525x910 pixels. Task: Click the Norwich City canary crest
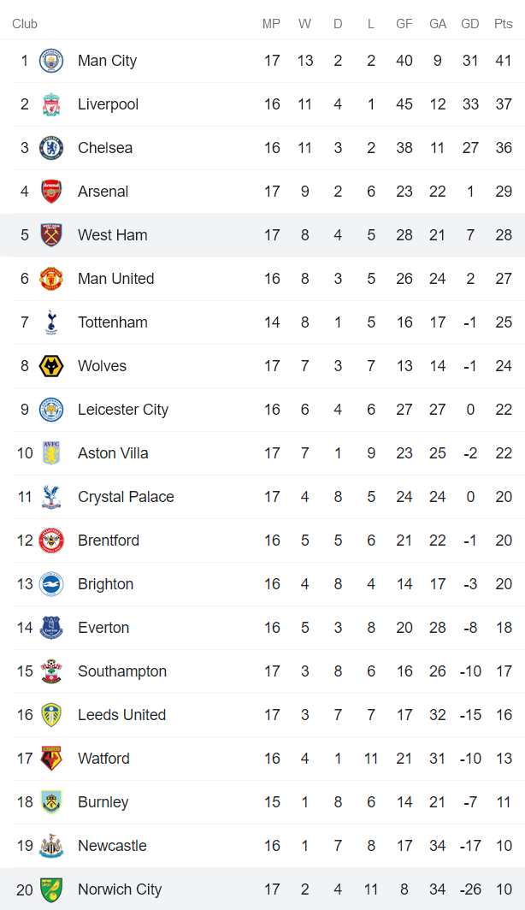click(51, 889)
